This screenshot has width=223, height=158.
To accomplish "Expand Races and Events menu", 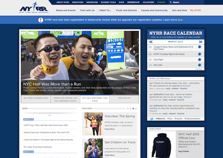I will click(66, 10).
